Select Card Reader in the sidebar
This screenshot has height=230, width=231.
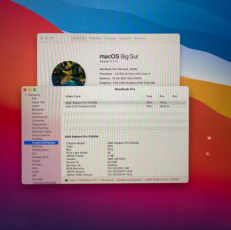tap(40, 117)
